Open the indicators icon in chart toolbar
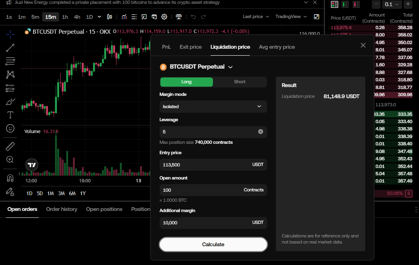The image size is (419, 265). 124,17
